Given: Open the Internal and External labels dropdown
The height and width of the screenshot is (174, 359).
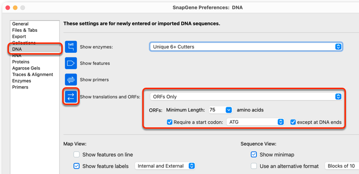Looking at the screenshot, I should point(165,166).
